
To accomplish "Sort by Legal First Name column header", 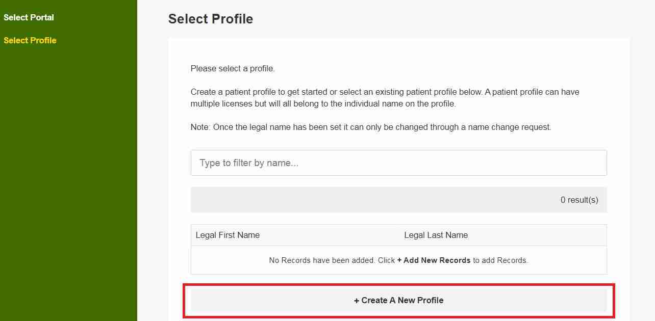I will point(228,235).
